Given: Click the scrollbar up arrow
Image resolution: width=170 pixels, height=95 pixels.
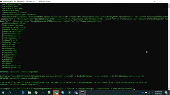Looking at the screenshot, I should coord(169,4).
